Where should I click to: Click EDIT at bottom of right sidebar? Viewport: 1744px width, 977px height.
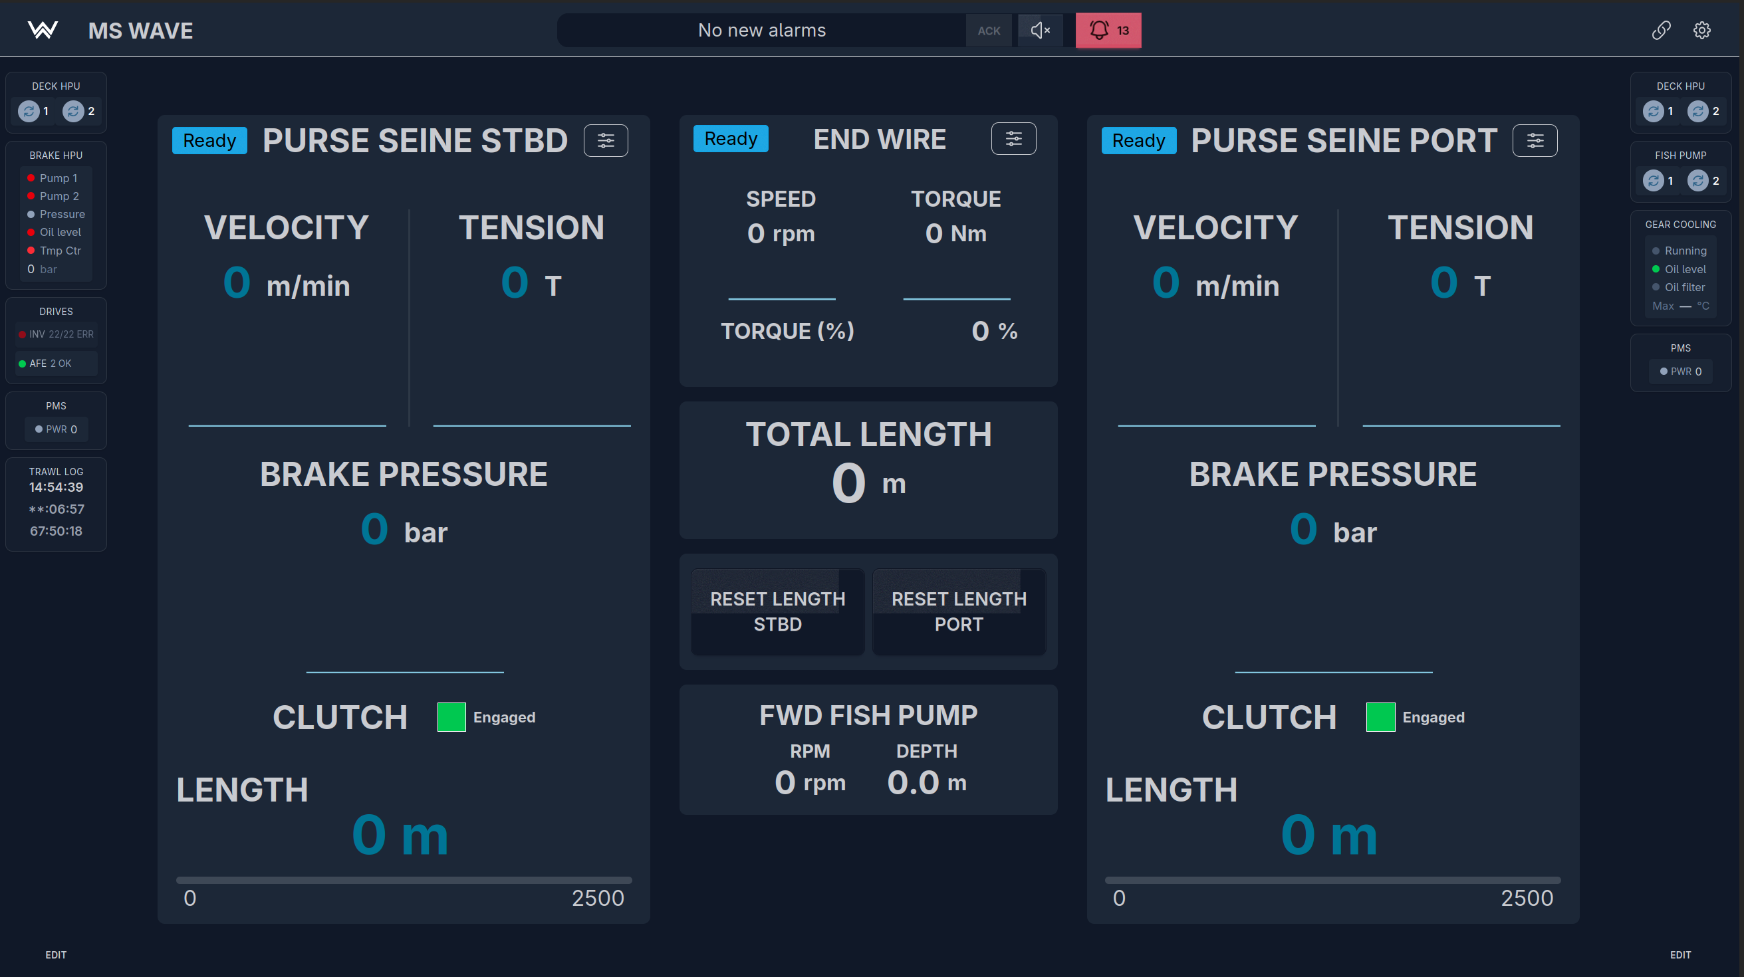point(1680,954)
